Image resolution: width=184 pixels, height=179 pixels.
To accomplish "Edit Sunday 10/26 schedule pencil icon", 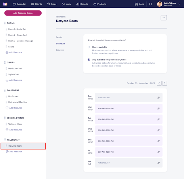I will (158, 97).
